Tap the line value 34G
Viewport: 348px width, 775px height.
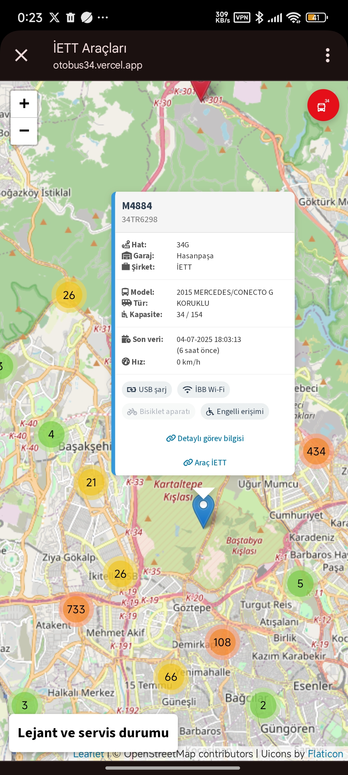point(183,245)
